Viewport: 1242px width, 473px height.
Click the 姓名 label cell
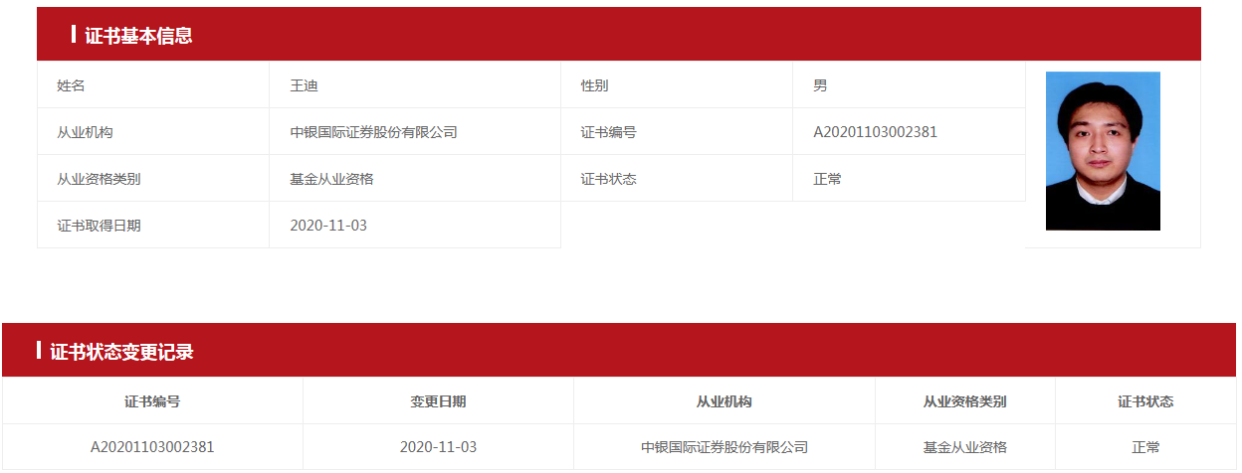click(x=72, y=85)
